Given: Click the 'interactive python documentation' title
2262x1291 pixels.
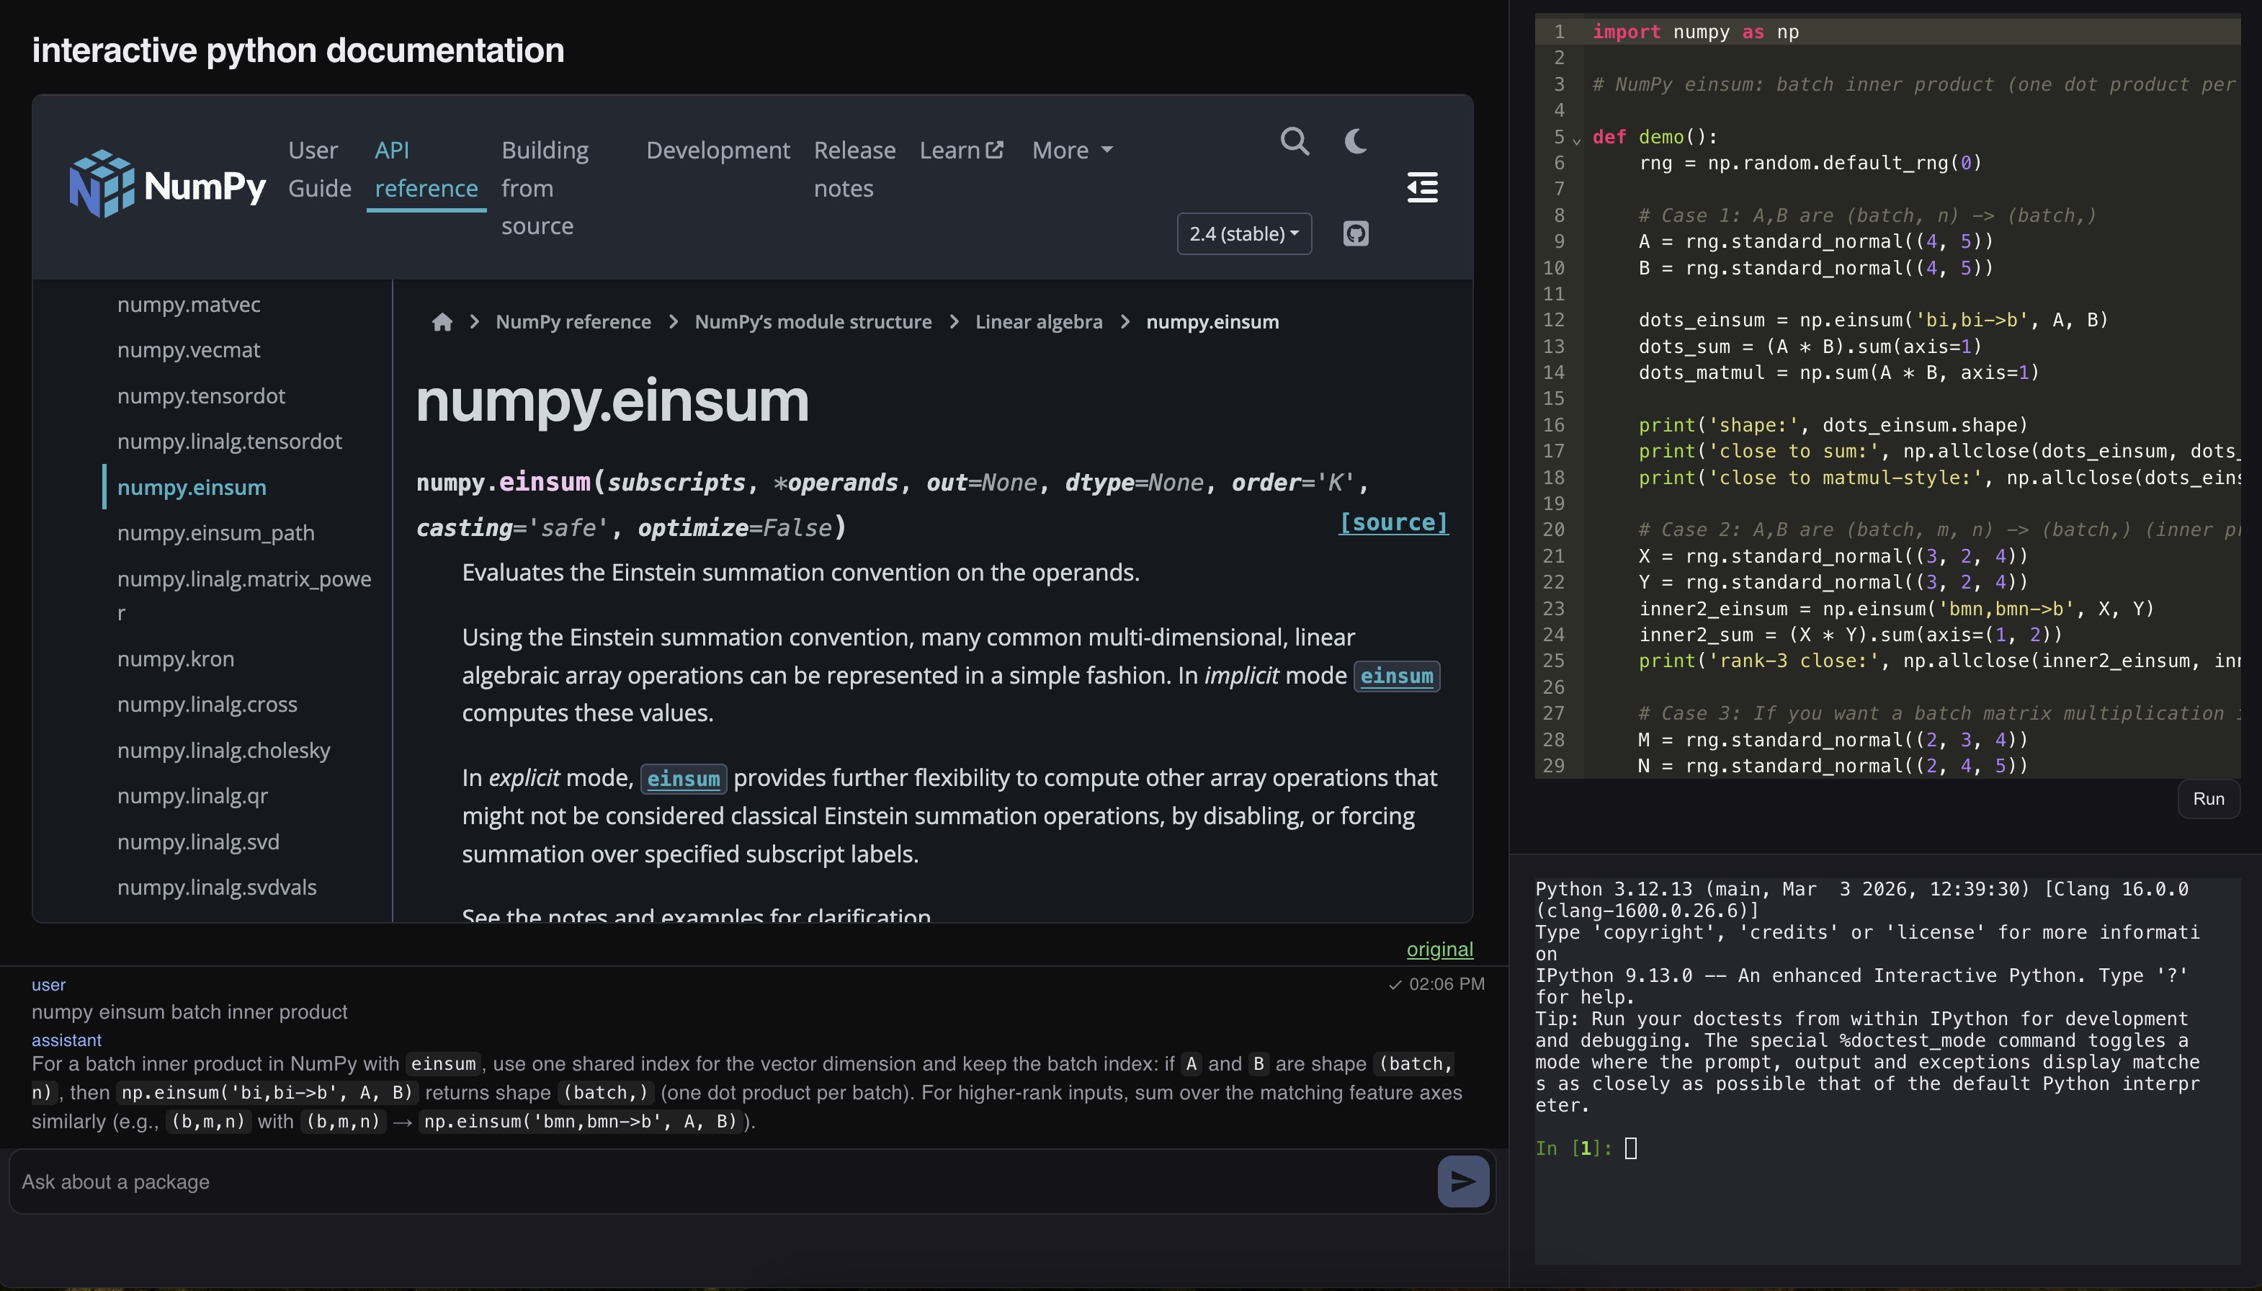Looking at the screenshot, I should 298,50.
